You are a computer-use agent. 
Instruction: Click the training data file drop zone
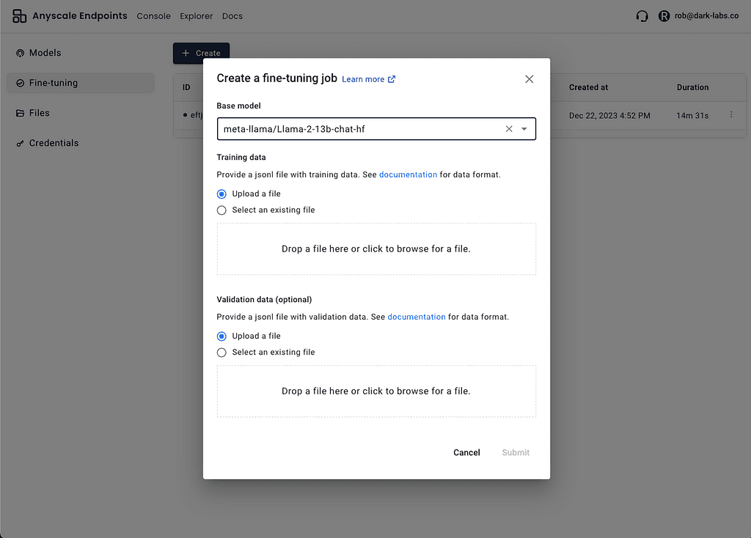click(376, 249)
